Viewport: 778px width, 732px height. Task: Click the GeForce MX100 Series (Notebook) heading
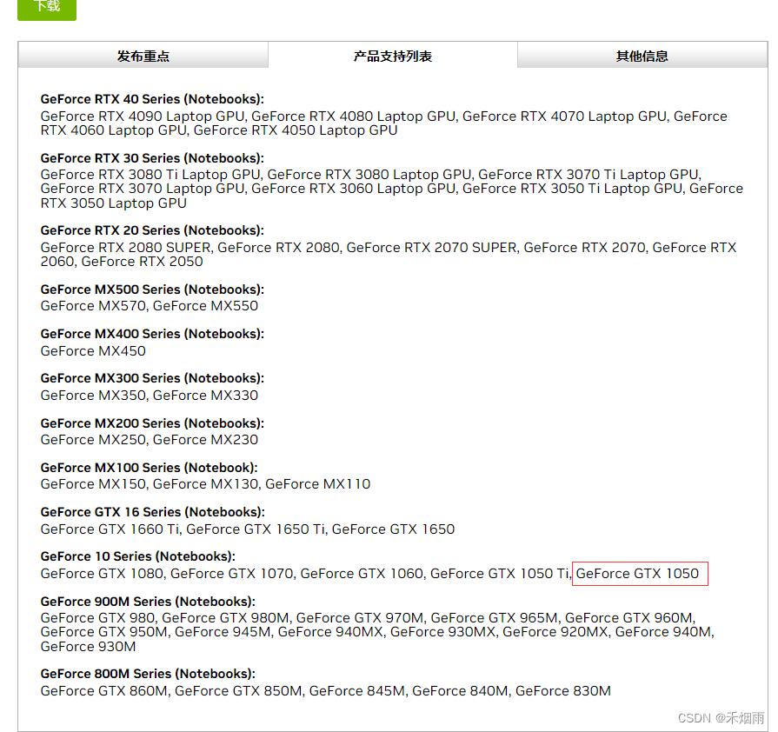tap(149, 468)
